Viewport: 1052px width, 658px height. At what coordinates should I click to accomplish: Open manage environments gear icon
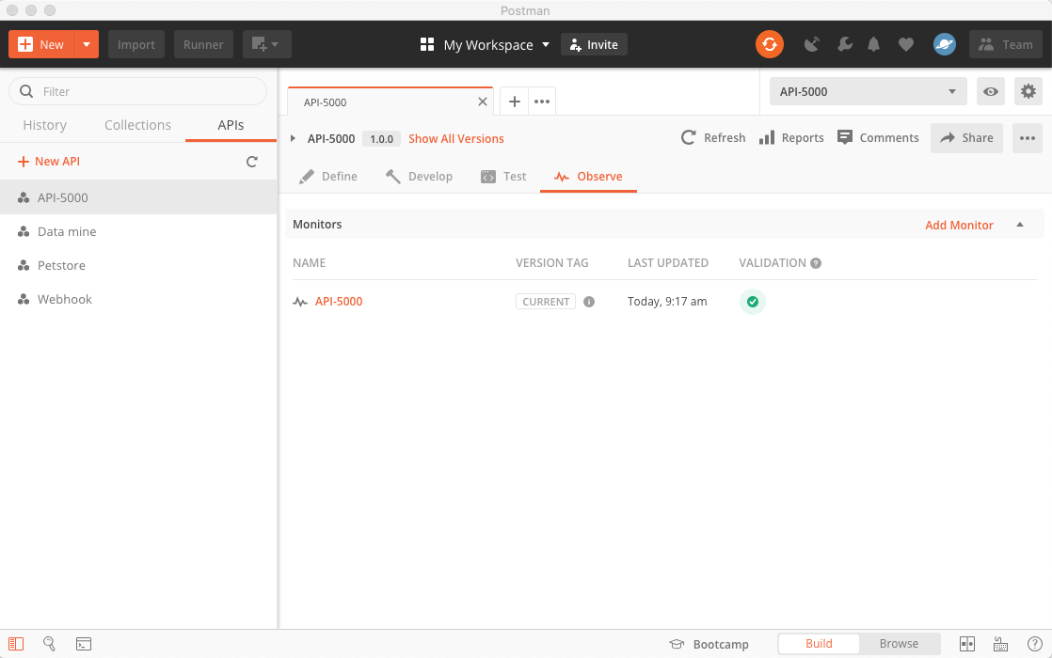pyautogui.click(x=1028, y=91)
